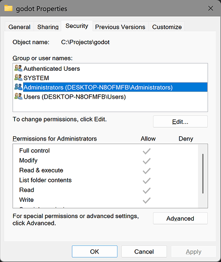Image resolution: width=221 pixels, height=262 pixels.
Task: Click the Administrators group icon
Action: pyautogui.click(x=18, y=87)
